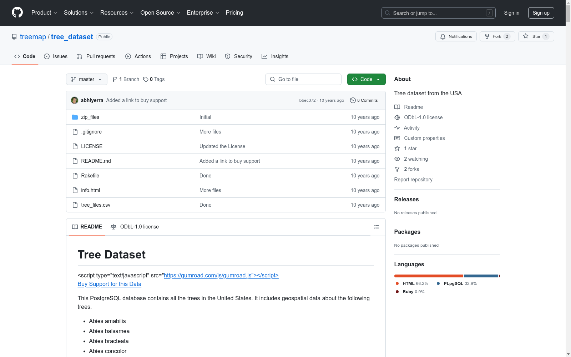The image size is (571, 357).
Task: Open the green Code dropdown button
Action: pos(366,79)
